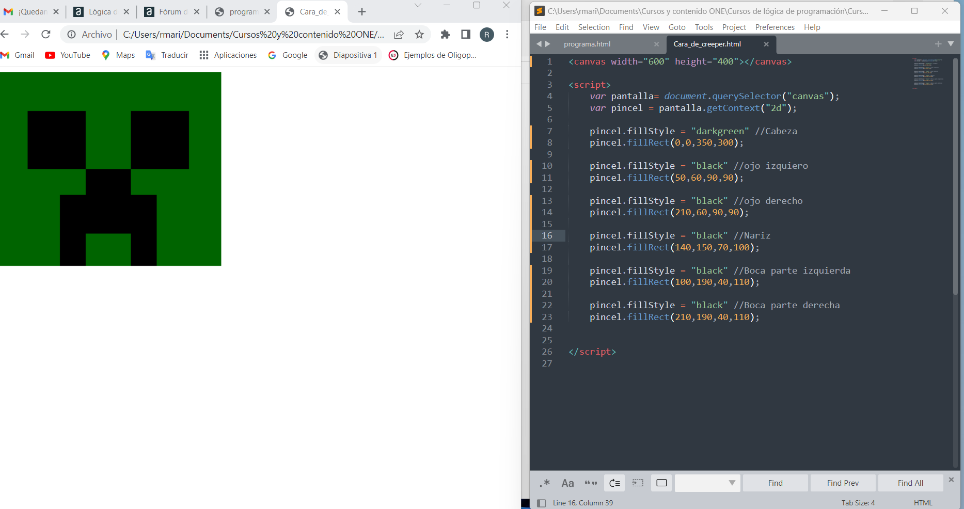Screen dimensions: 964x509
Task: Toggle case sensitive Aa option
Action: (x=567, y=483)
